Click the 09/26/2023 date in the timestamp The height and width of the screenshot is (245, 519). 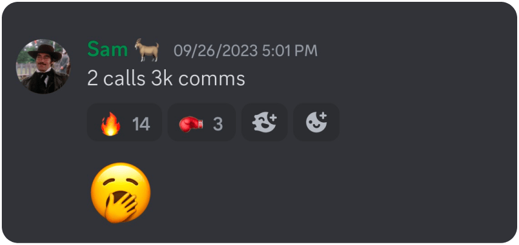coord(215,50)
